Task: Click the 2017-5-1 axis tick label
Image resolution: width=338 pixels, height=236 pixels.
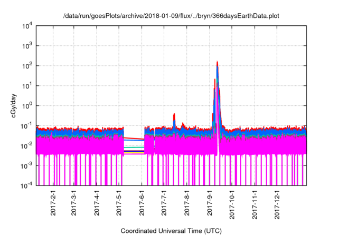Action: (119, 203)
